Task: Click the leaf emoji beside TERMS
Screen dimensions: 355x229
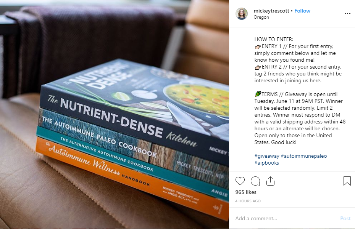Action: tap(258, 94)
